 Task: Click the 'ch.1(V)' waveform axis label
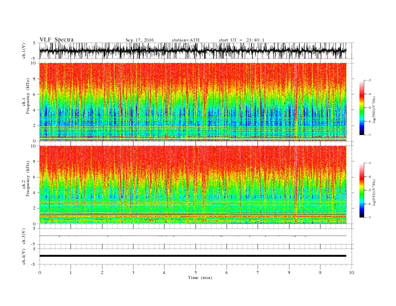pos(24,50)
